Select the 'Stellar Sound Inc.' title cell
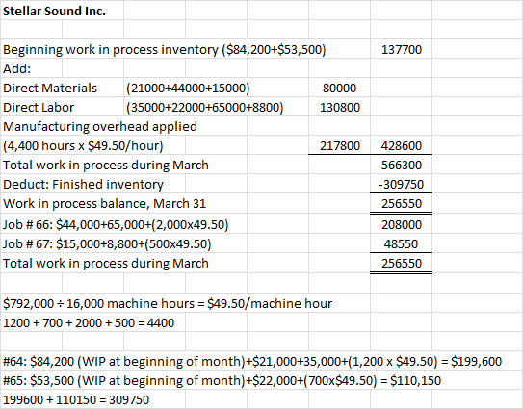The height and width of the screenshot is (409, 523). click(x=54, y=11)
